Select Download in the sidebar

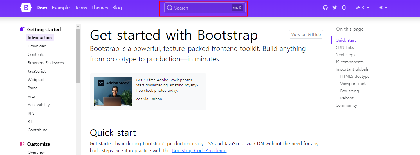(37, 46)
